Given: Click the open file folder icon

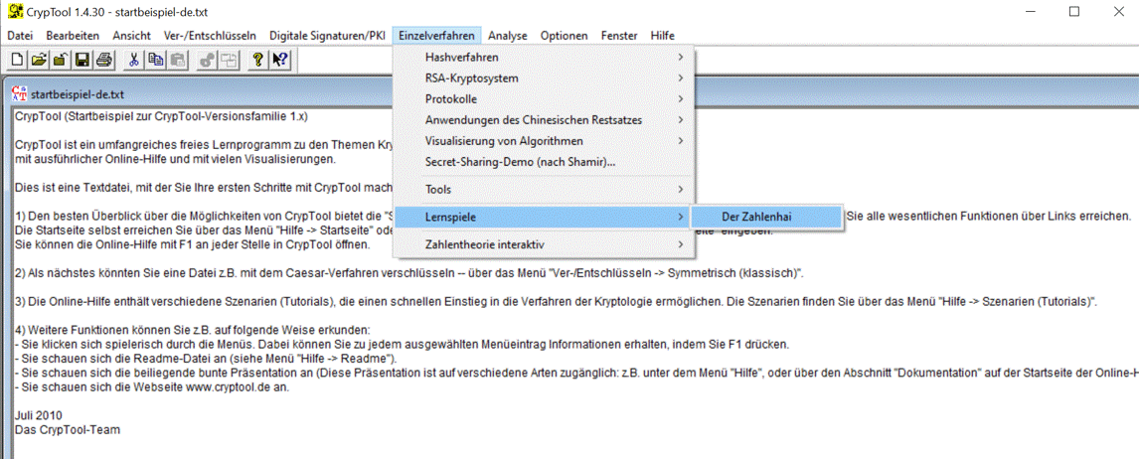Looking at the screenshot, I should 39,61.
